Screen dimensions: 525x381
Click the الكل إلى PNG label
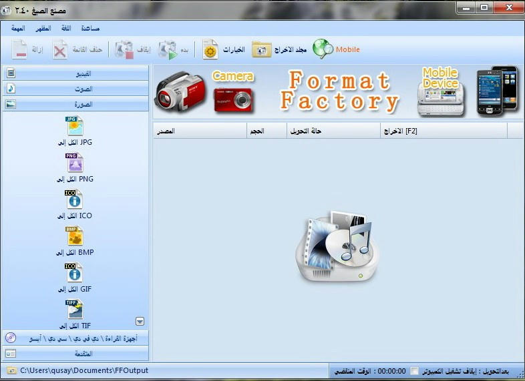tap(75, 179)
